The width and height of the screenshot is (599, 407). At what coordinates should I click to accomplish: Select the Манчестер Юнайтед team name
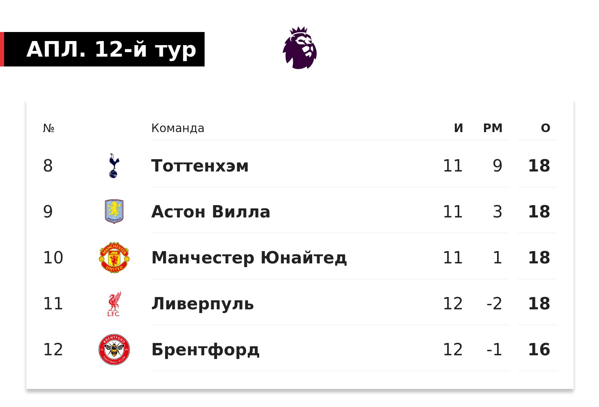point(249,258)
